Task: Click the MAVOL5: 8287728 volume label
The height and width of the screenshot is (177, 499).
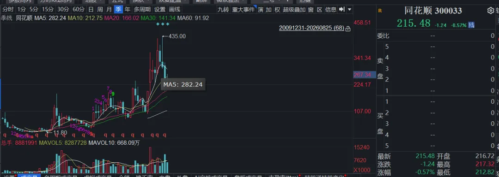Action: point(63,143)
